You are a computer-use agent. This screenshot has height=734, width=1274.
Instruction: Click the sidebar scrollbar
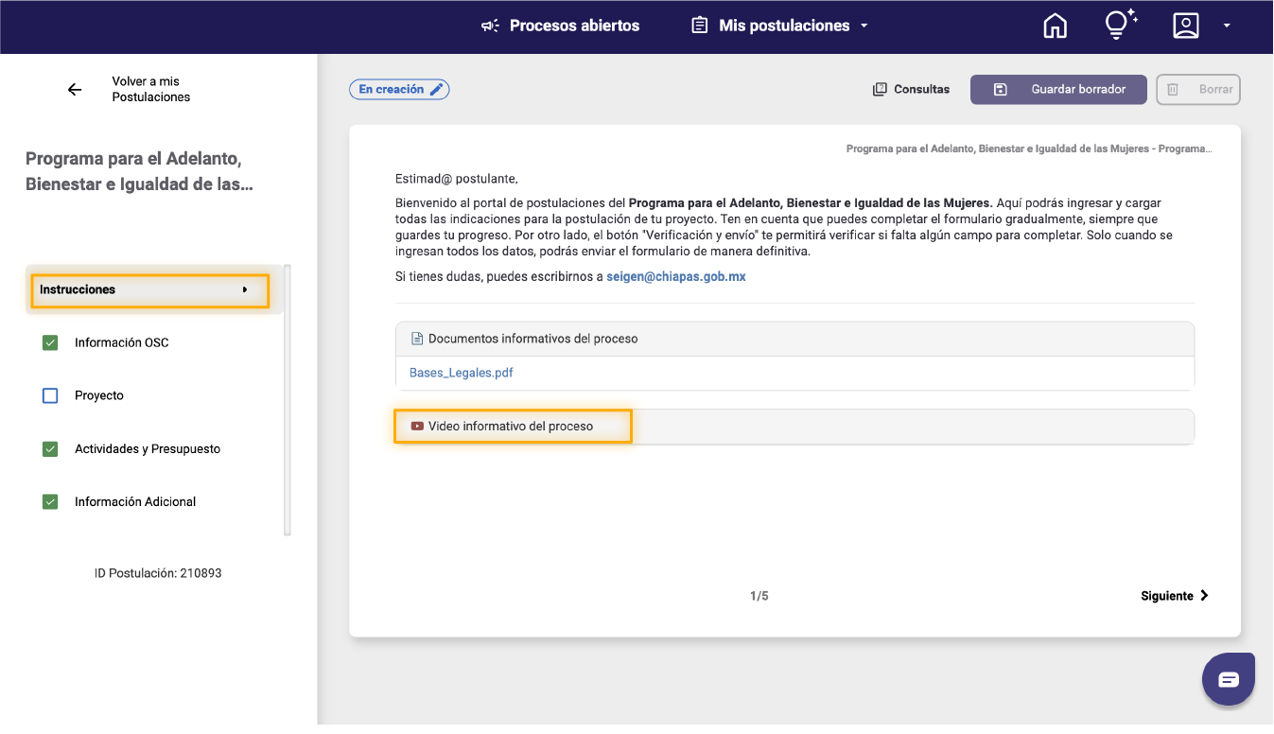pyautogui.click(x=288, y=400)
